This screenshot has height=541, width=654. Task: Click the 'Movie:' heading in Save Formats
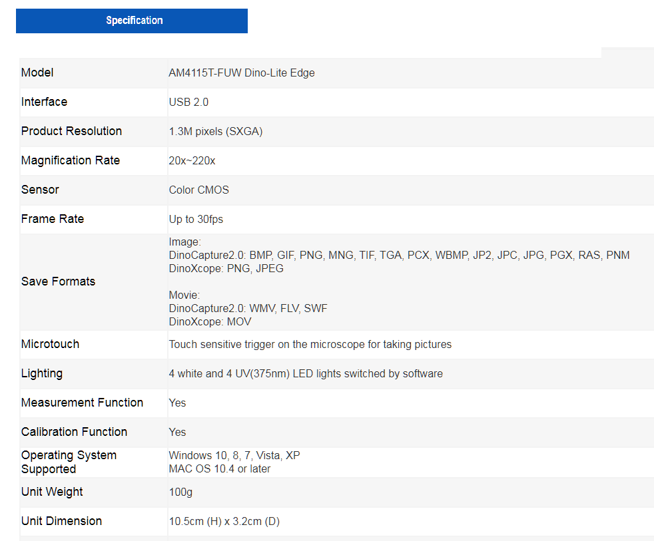(x=184, y=295)
